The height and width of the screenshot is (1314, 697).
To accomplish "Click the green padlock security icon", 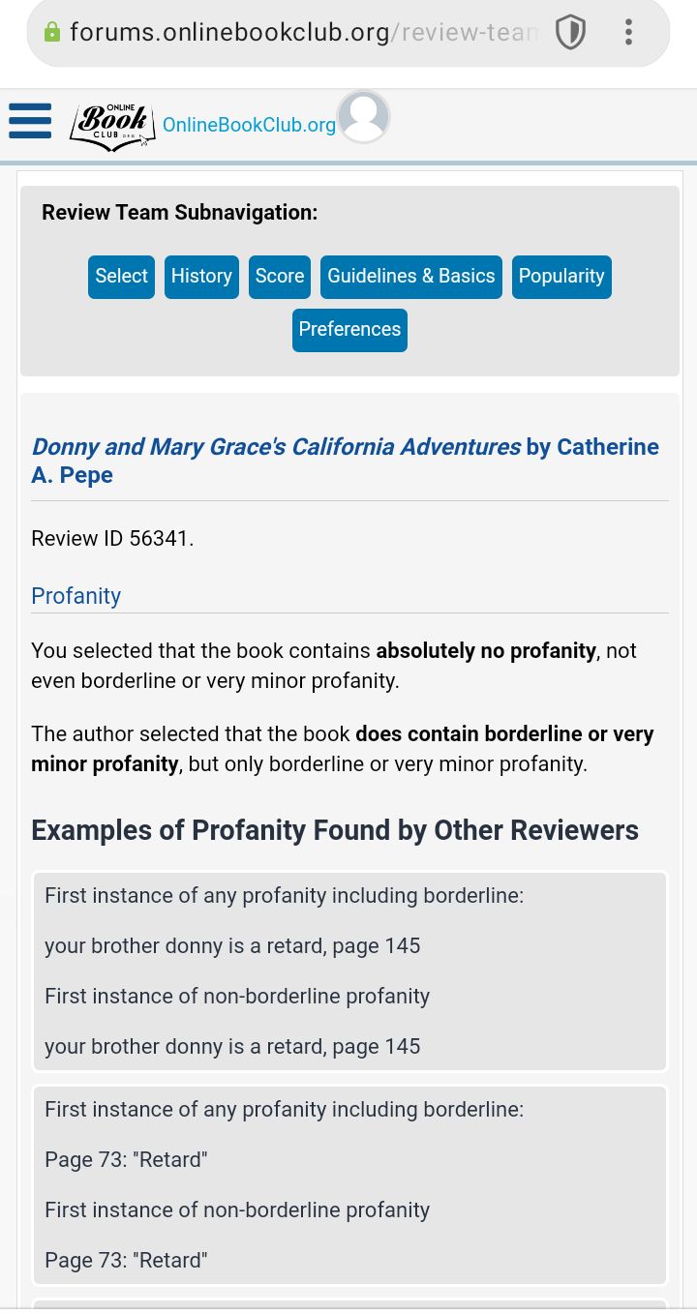I will tap(53, 33).
